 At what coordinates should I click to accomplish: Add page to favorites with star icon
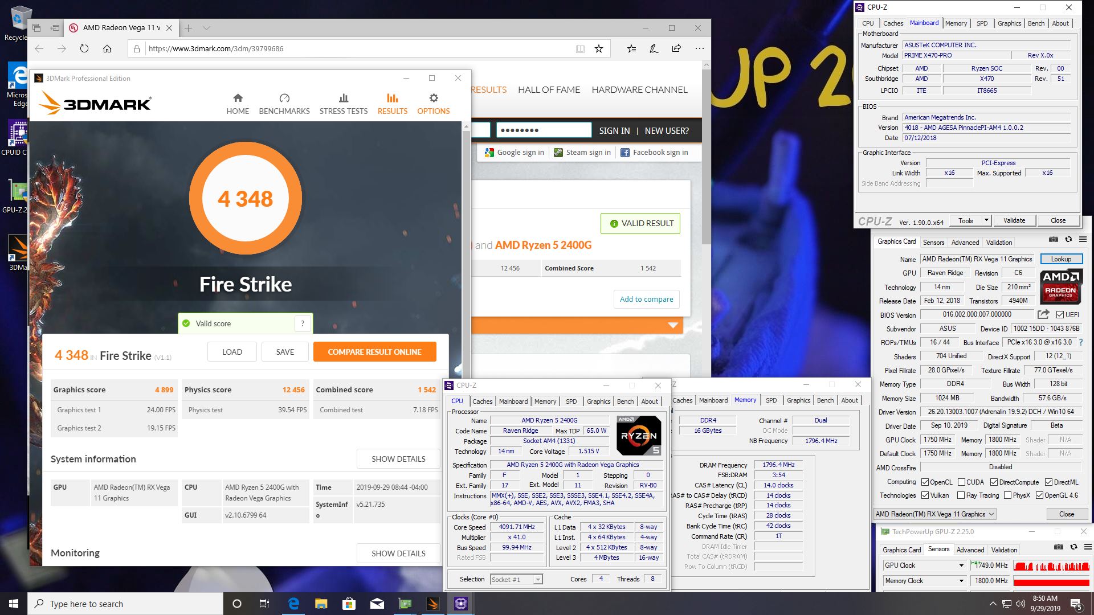(x=599, y=48)
